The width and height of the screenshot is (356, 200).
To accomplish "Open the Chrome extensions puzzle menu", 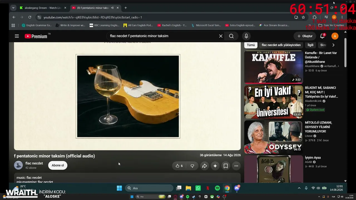I will 315,17.
